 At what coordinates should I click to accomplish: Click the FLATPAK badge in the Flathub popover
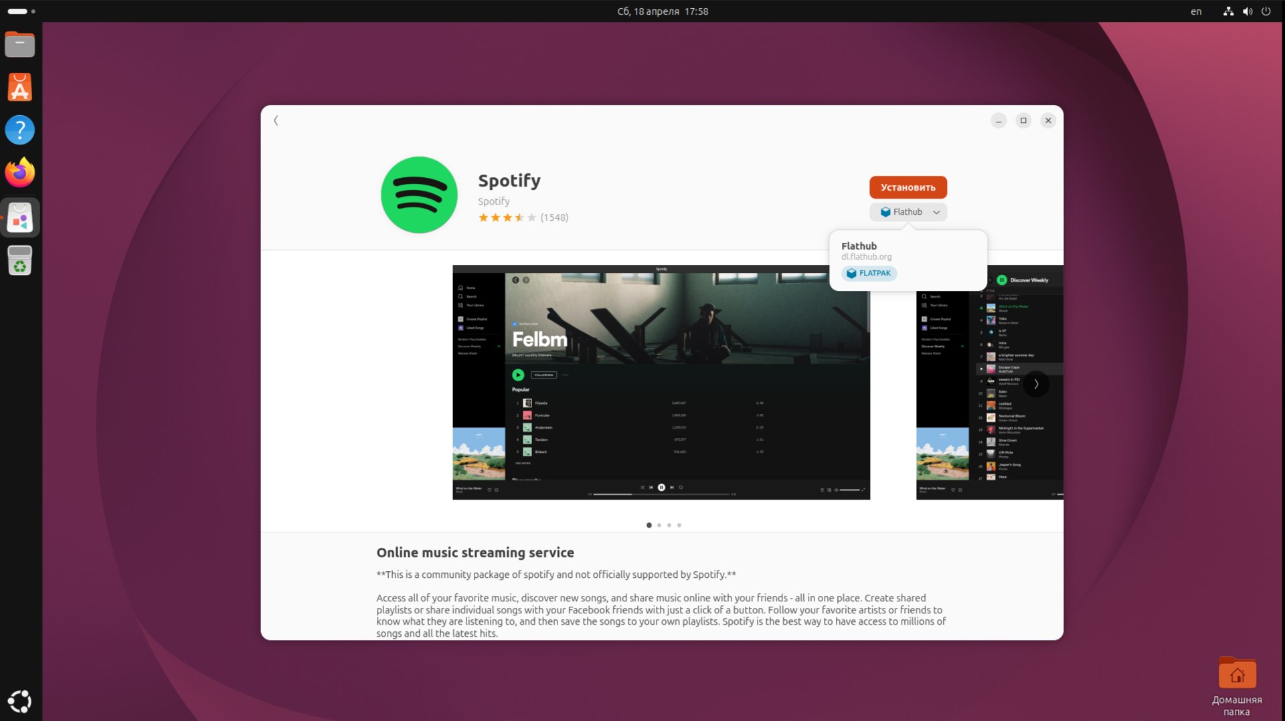pyautogui.click(x=868, y=273)
